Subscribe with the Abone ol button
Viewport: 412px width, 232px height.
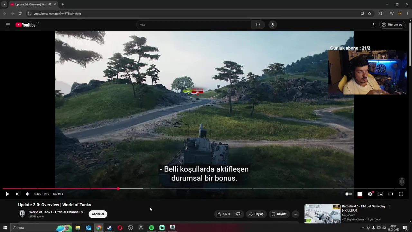pyautogui.click(x=98, y=214)
